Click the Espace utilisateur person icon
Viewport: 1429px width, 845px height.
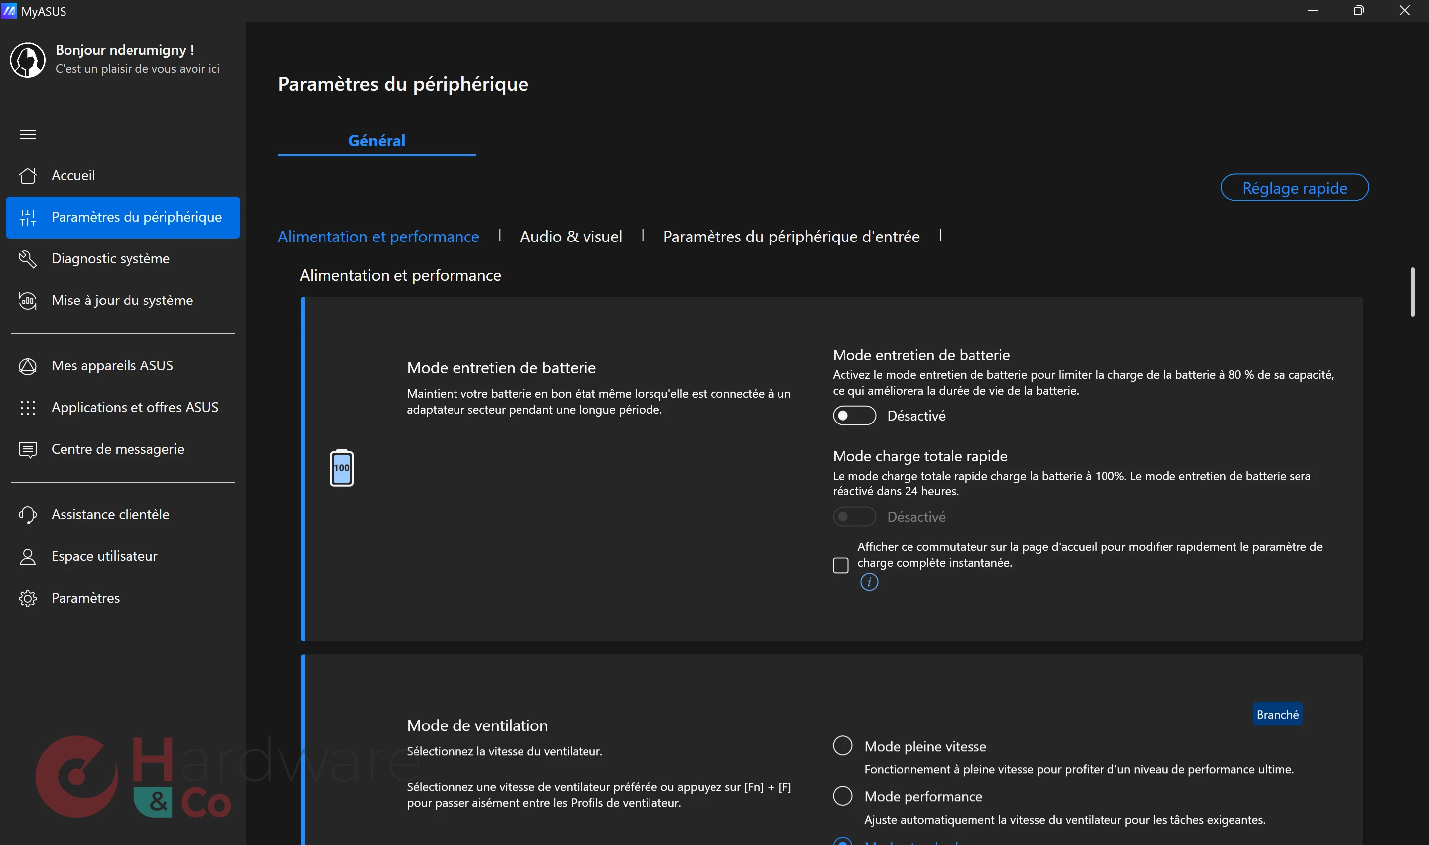pos(27,556)
